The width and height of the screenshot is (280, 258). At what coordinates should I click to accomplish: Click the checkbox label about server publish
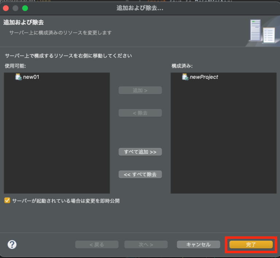click(x=66, y=201)
